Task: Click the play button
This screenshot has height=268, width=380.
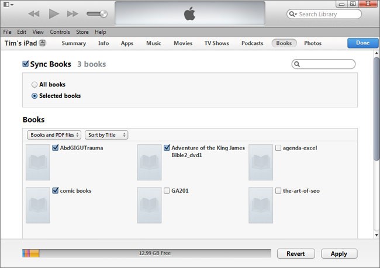Action: 54,13
